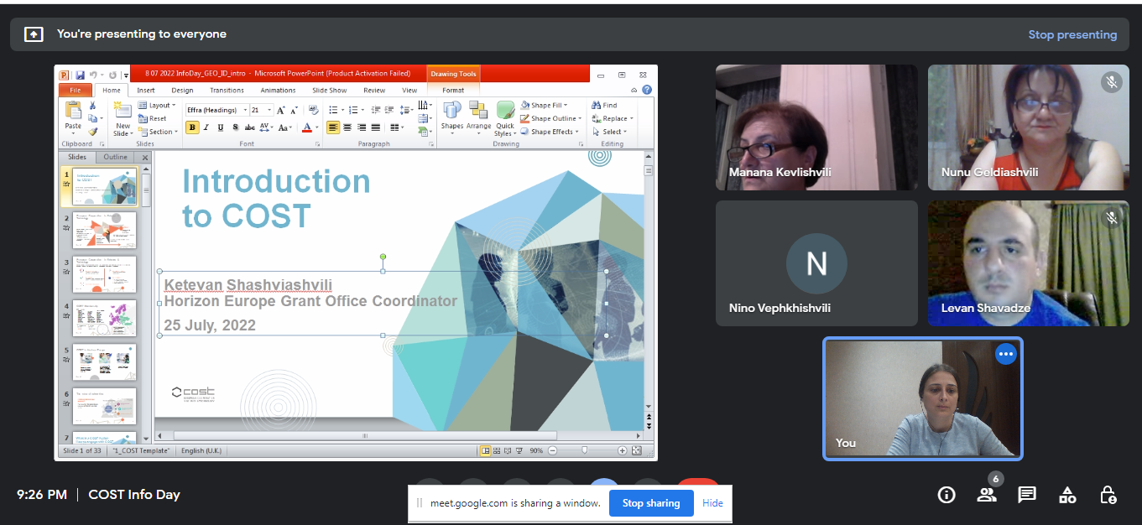This screenshot has width=1142, height=525.
Task: Open the Meet activities panel
Action: point(1067,495)
